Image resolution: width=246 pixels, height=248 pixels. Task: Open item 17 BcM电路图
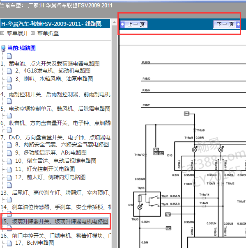[x=34, y=243]
